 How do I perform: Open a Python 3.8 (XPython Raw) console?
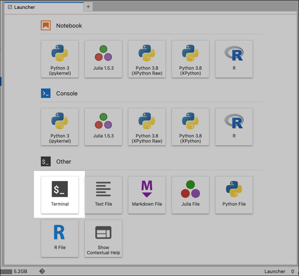(x=147, y=127)
